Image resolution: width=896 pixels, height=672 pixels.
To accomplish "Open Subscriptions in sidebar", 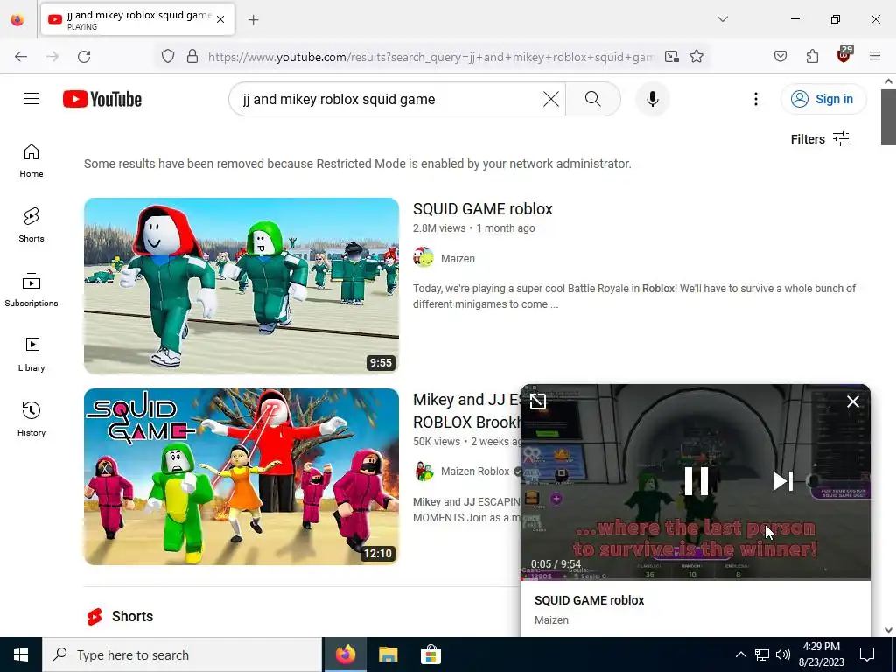I will (31, 290).
